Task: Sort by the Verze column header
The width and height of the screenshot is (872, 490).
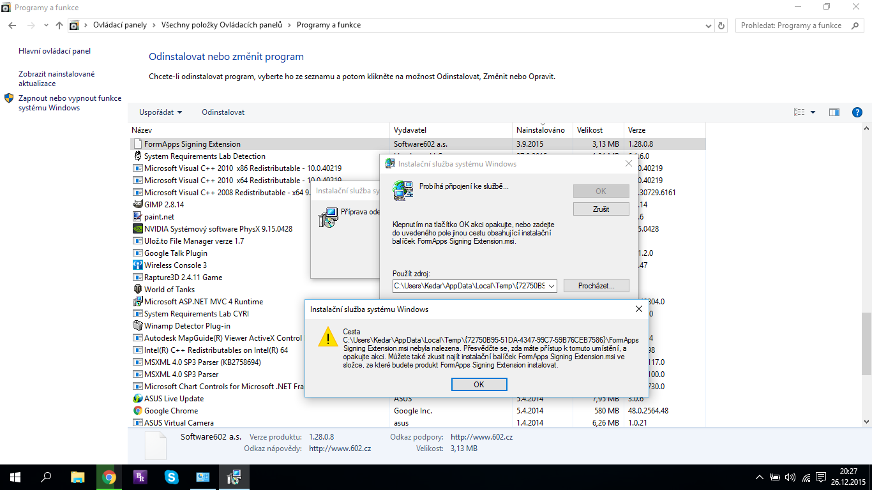Action: click(666, 130)
